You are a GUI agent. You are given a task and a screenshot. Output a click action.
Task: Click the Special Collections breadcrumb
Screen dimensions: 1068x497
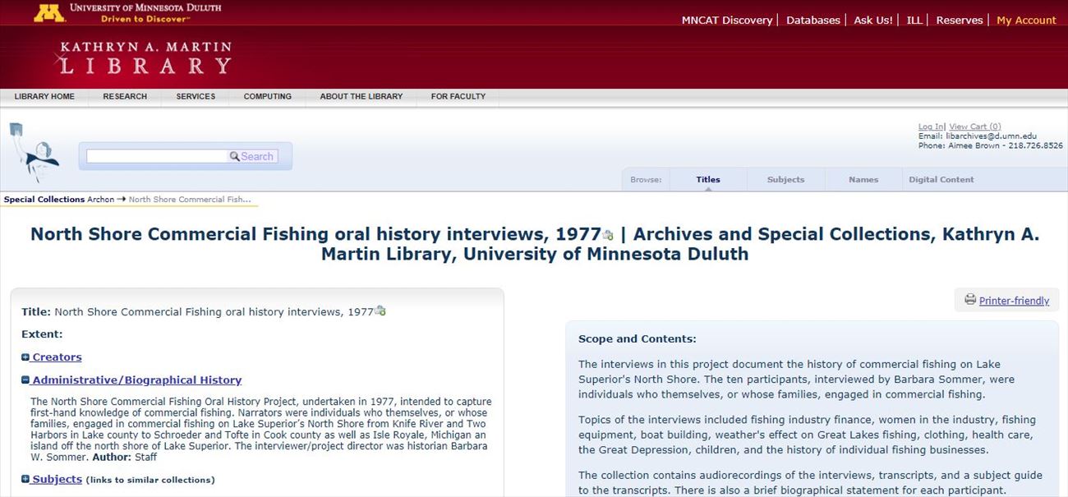coord(44,200)
